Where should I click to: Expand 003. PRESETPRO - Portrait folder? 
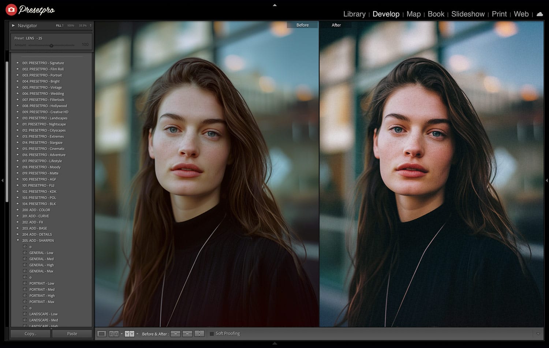coord(18,75)
